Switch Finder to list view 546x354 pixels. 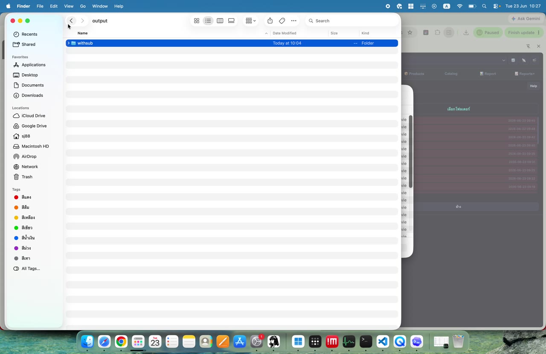(208, 21)
